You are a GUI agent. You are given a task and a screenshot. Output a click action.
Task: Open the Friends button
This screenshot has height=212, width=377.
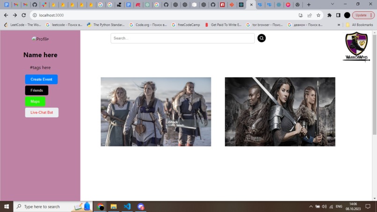(36, 90)
